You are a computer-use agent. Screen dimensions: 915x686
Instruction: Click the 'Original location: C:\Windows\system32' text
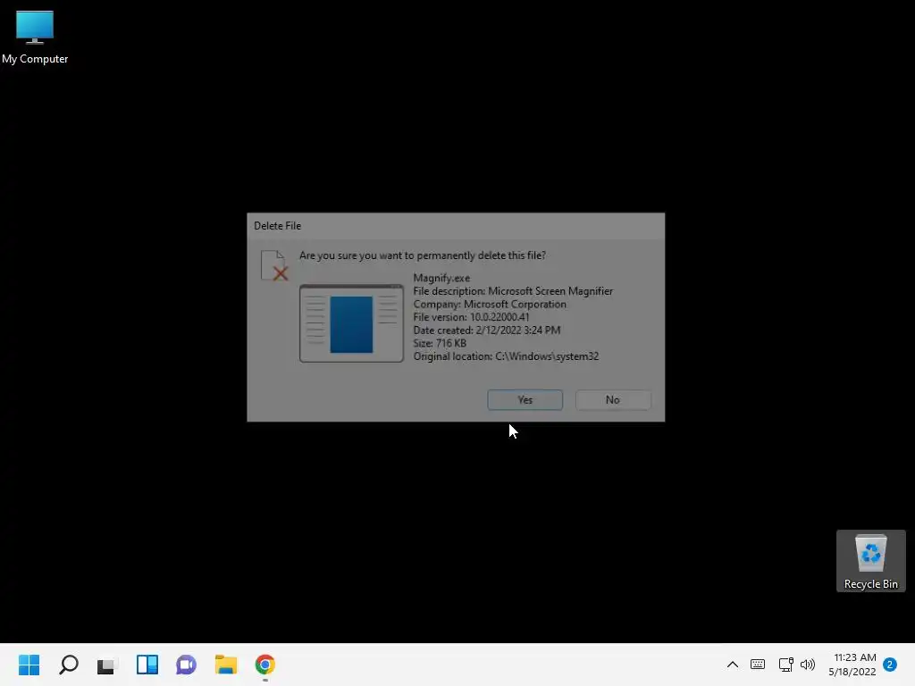pos(506,356)
